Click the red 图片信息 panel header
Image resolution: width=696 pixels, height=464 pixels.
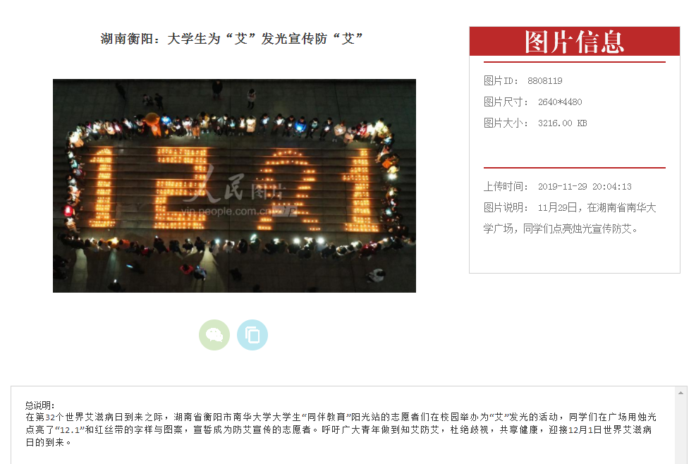[x=575, y=42]
